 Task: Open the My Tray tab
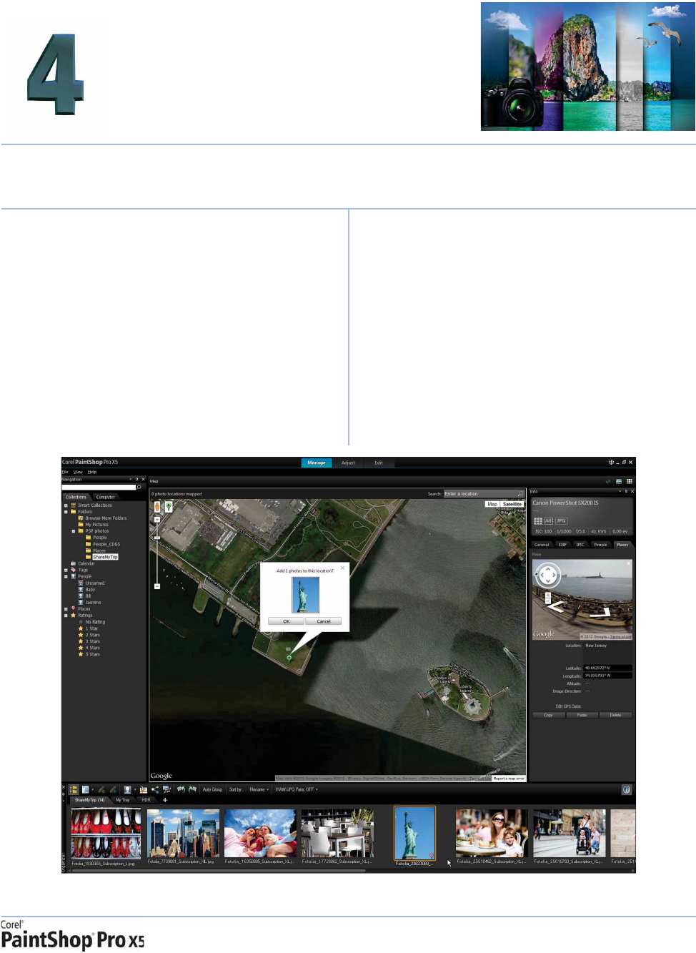[123, 800]
